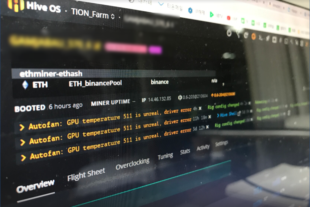This screenshot has height=207, width=310.
Task: Click the binance pool label
Action: pyautogui.click(x=160, y=82)
